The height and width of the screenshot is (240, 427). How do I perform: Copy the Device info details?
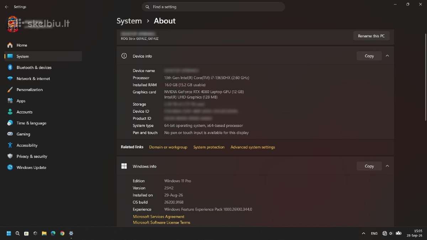pyautogui.click(x=369, y=56)
